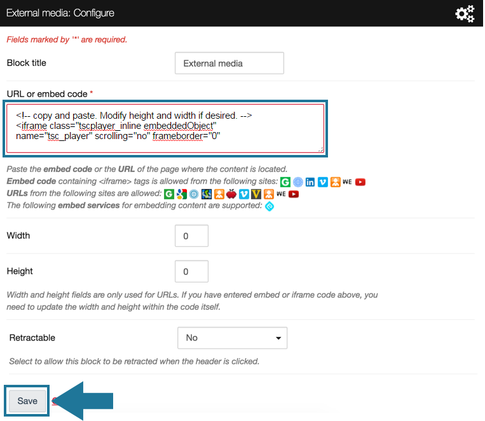Select the Height input field
The height and width of the screenshot is (421, 485).
click(x=191, y=271)
